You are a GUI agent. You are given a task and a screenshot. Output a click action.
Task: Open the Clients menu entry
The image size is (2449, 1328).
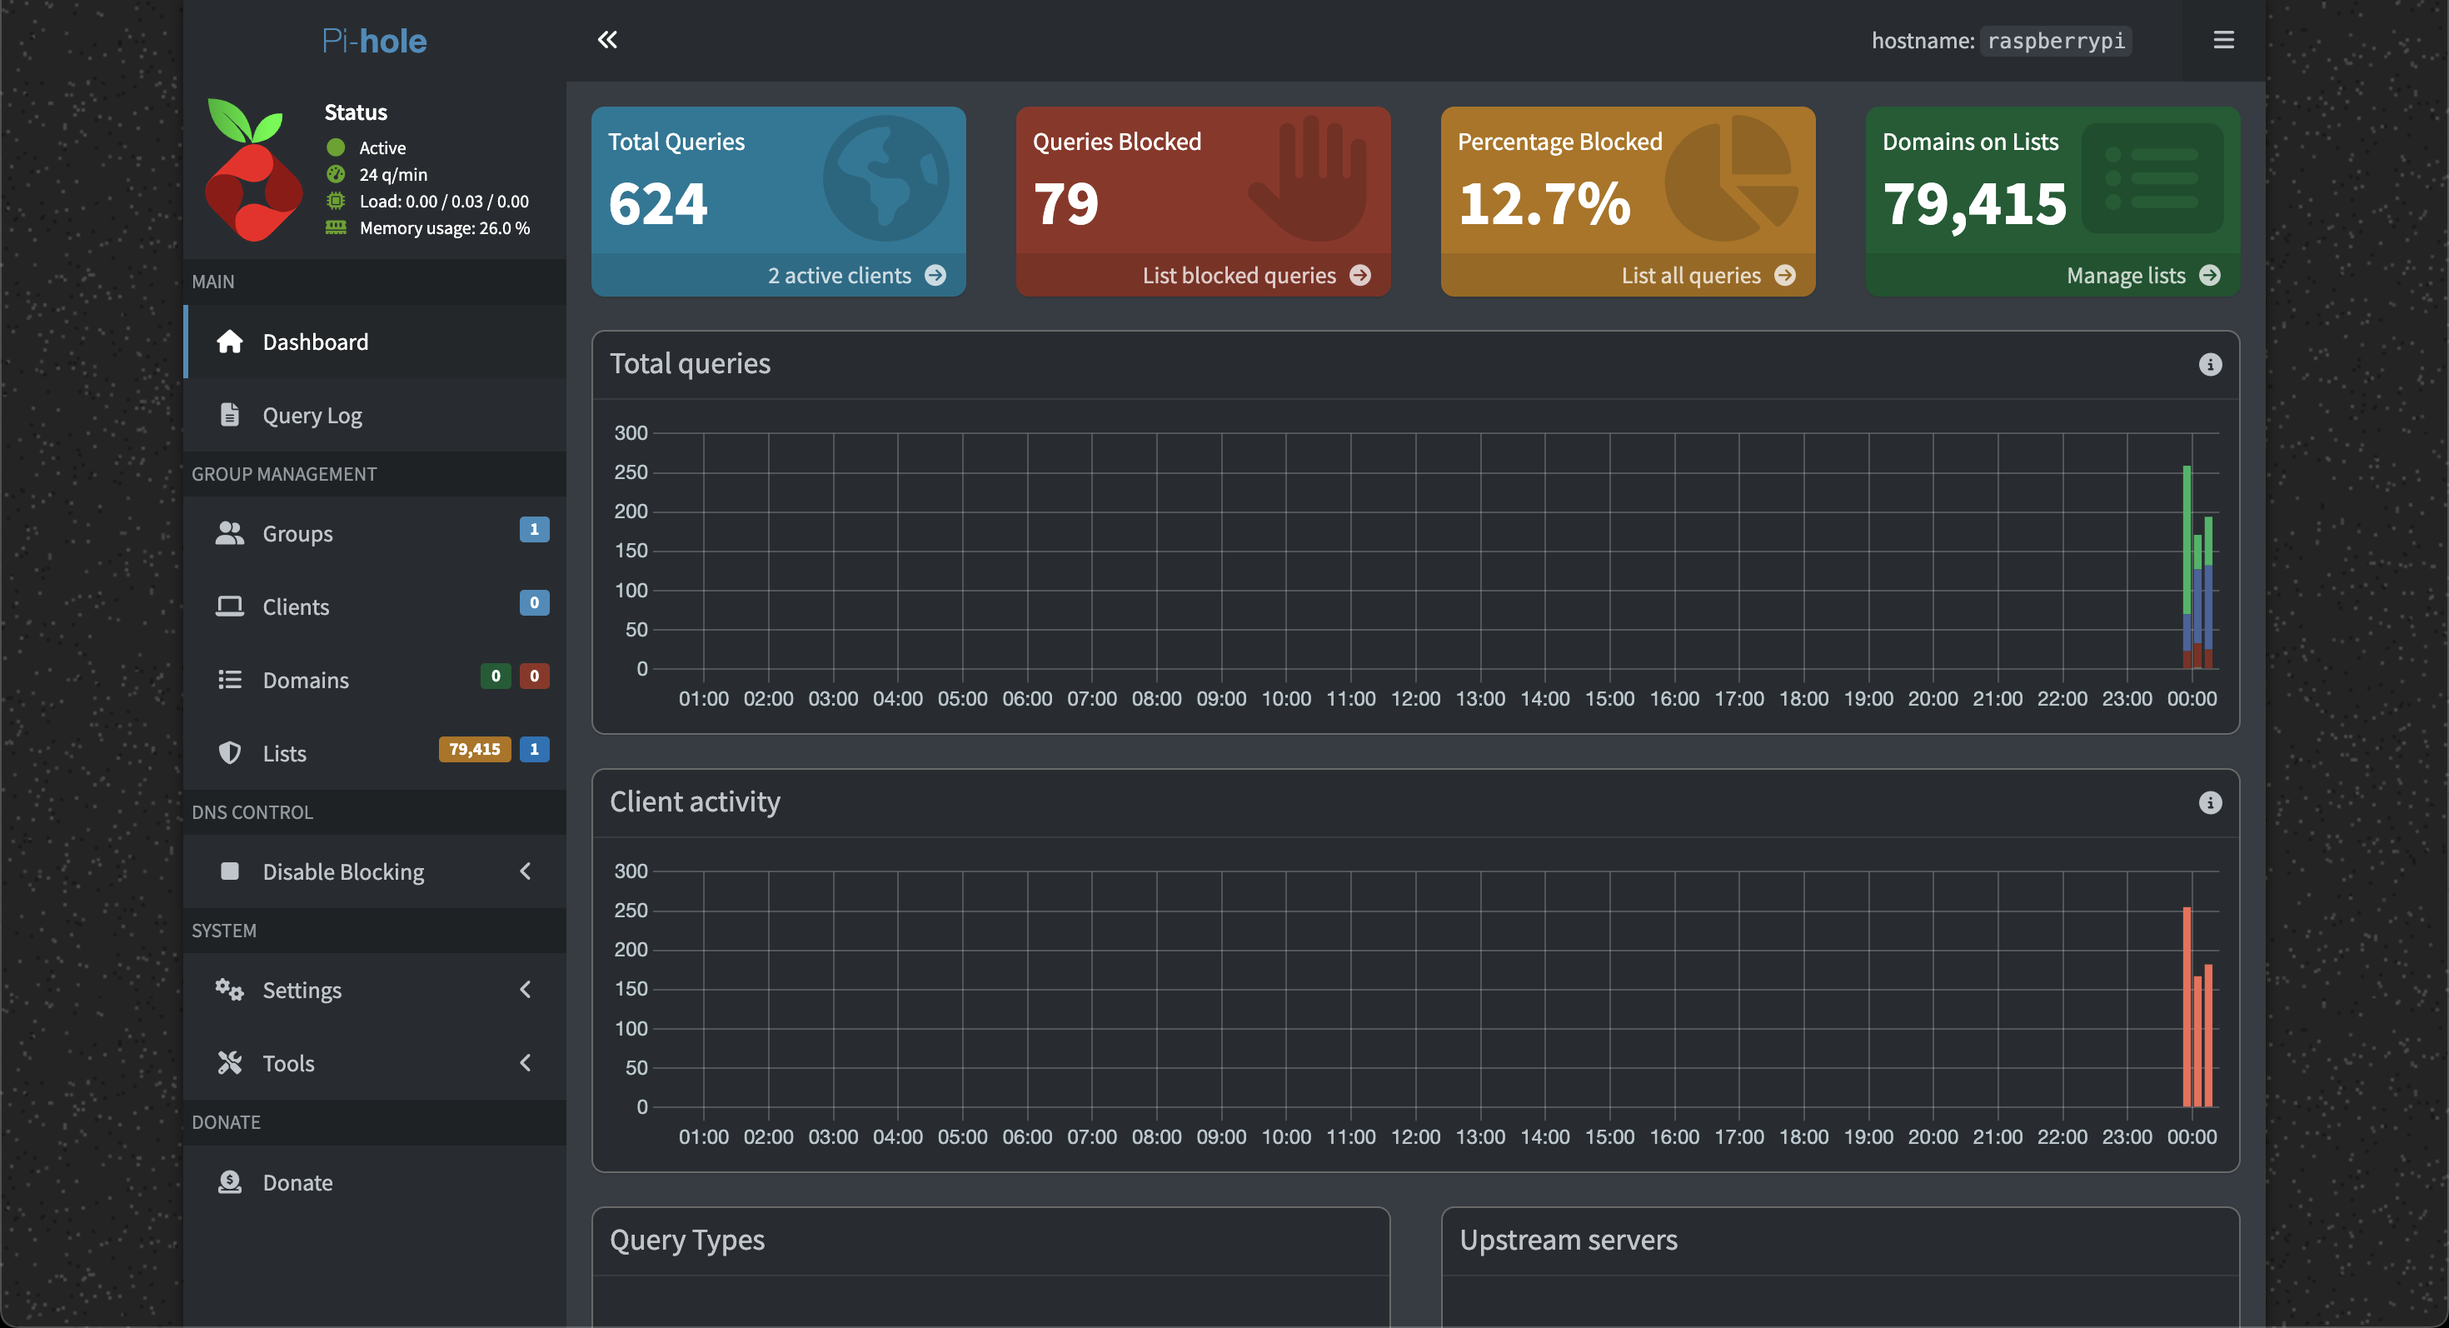(x=296, y=607)
